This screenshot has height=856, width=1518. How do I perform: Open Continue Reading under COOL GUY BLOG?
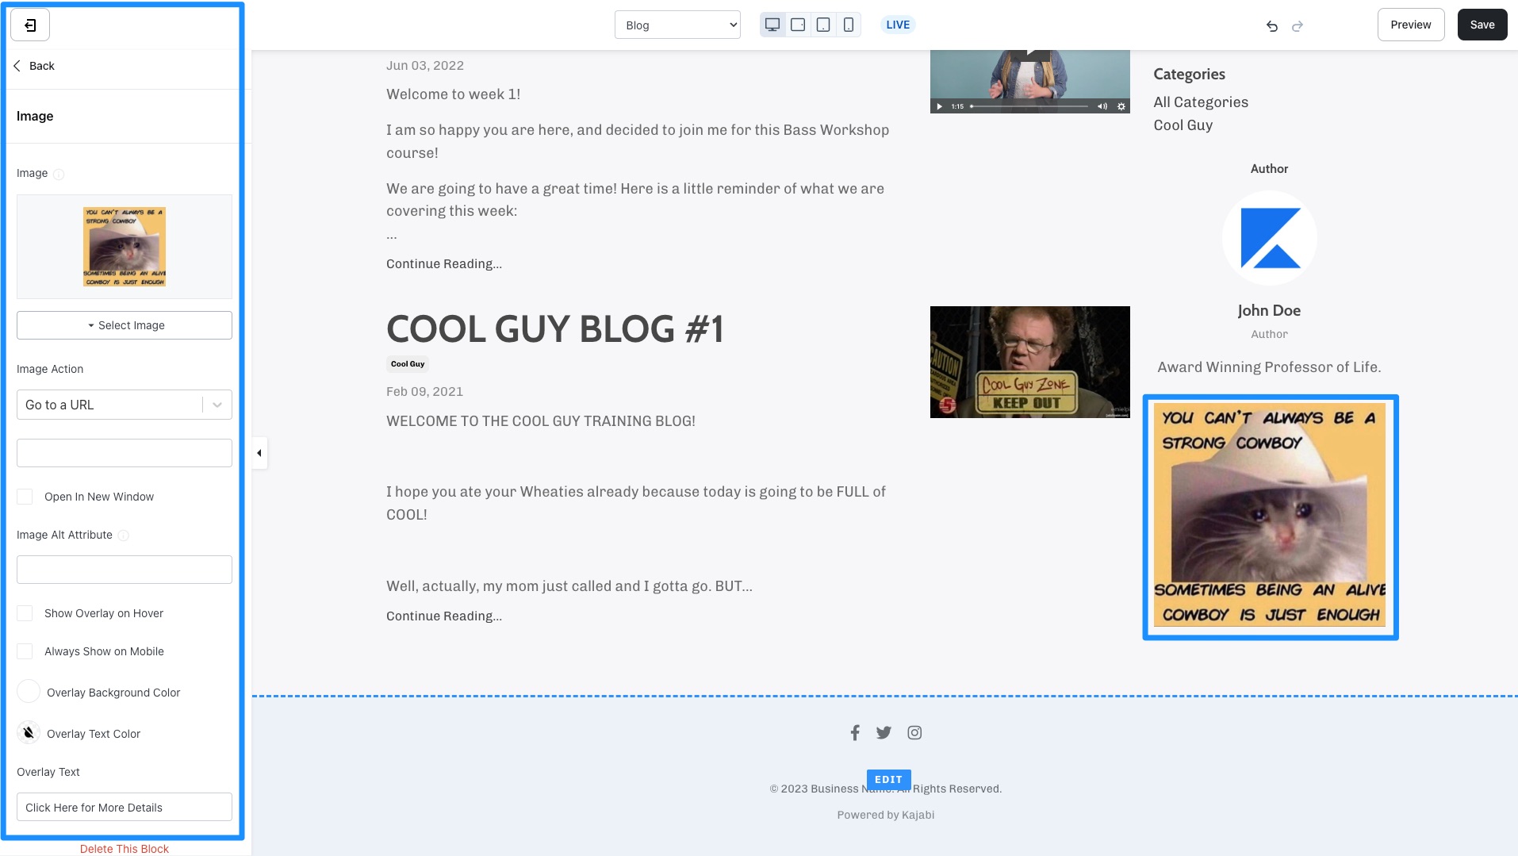[444, 616]
